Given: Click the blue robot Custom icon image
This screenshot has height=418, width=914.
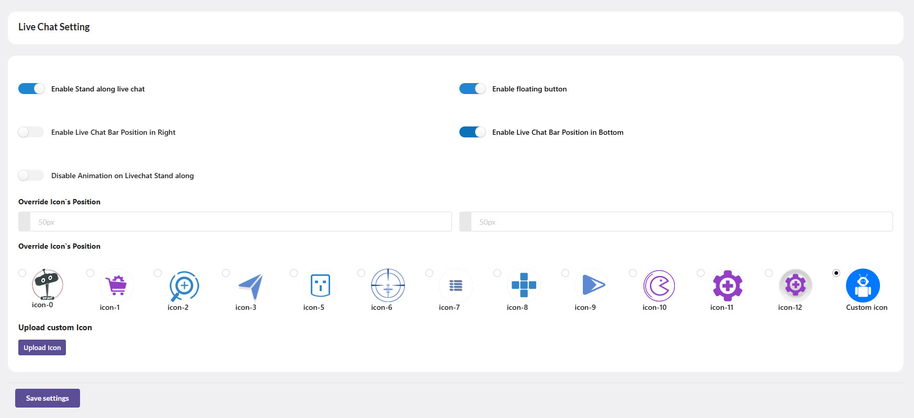Looking at the screenshot, I should [x=863, y=285].
